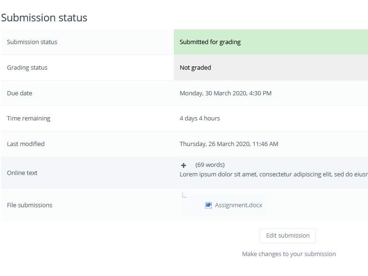Click the 'Not graded' status cell
Viewport: 368px width, 276px height.
coord(195,68)
